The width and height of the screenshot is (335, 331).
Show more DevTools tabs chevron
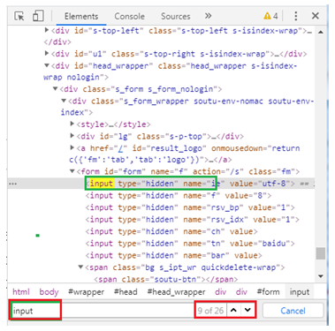209,16
